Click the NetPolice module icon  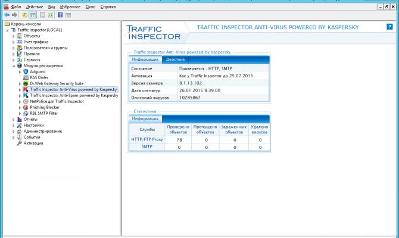click(x=26, y=102)
